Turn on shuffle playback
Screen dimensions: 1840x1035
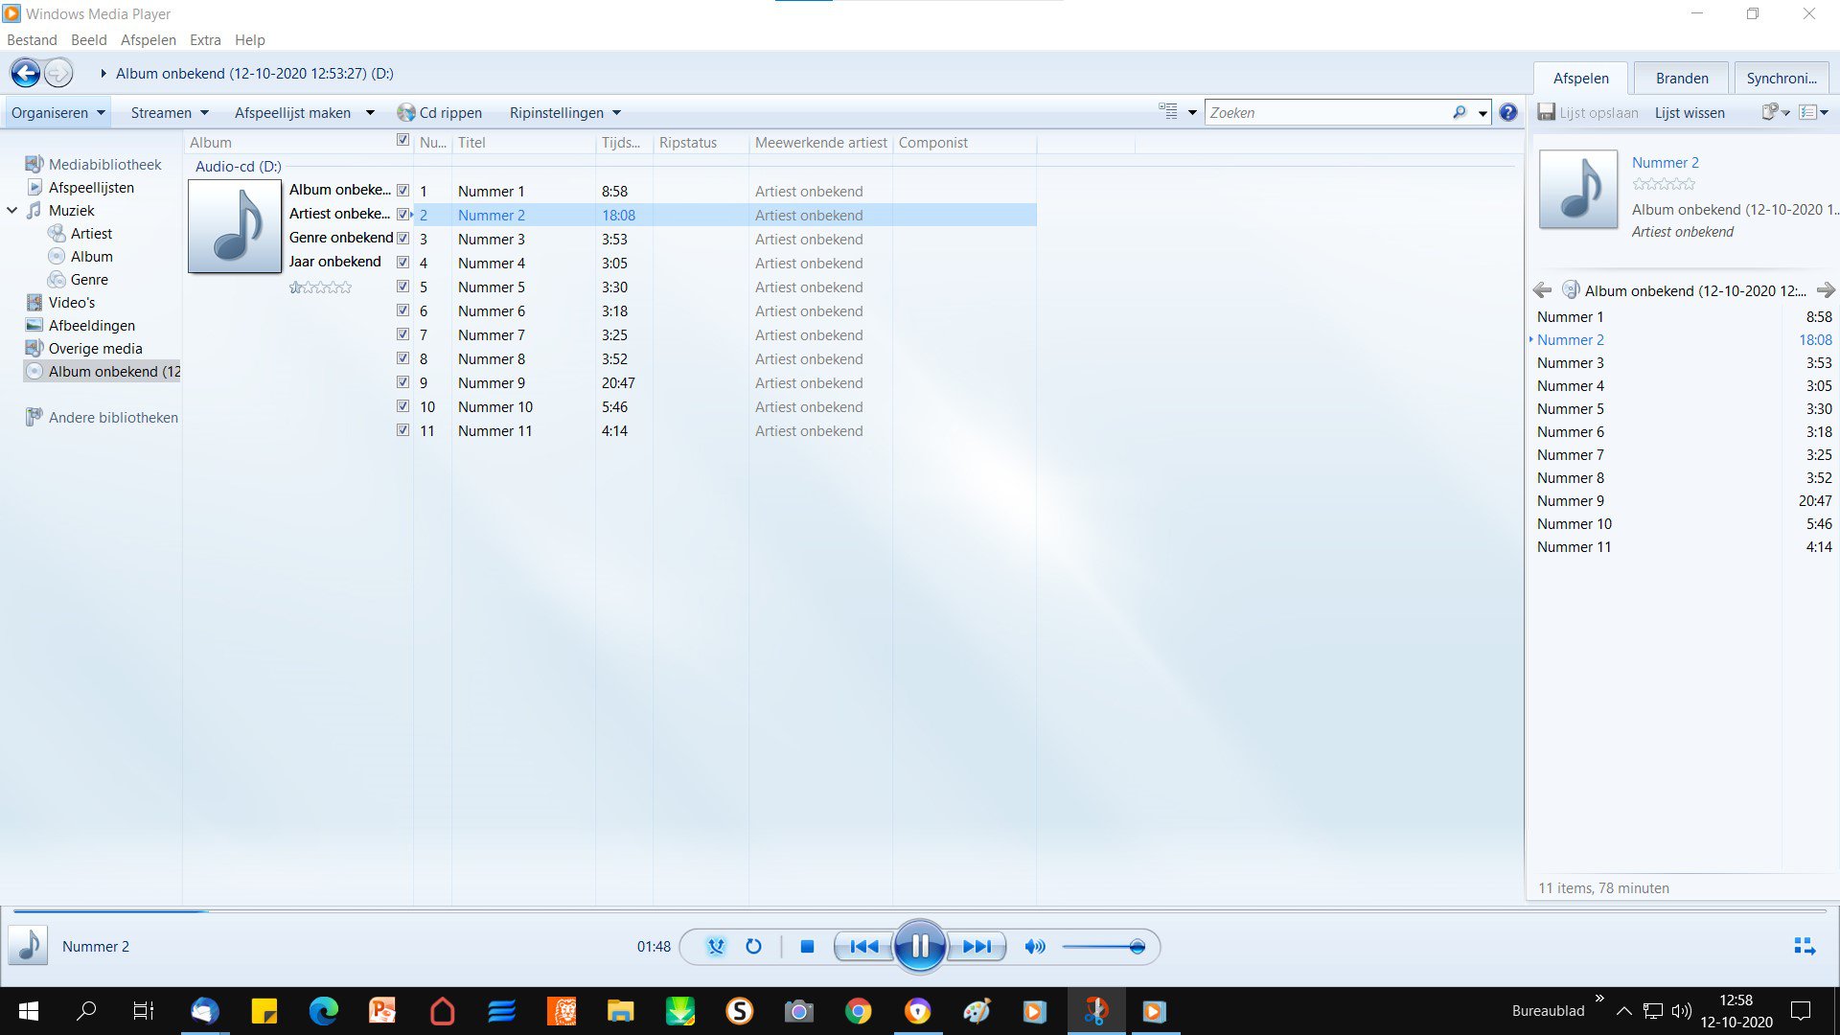(x=715, y=947)
